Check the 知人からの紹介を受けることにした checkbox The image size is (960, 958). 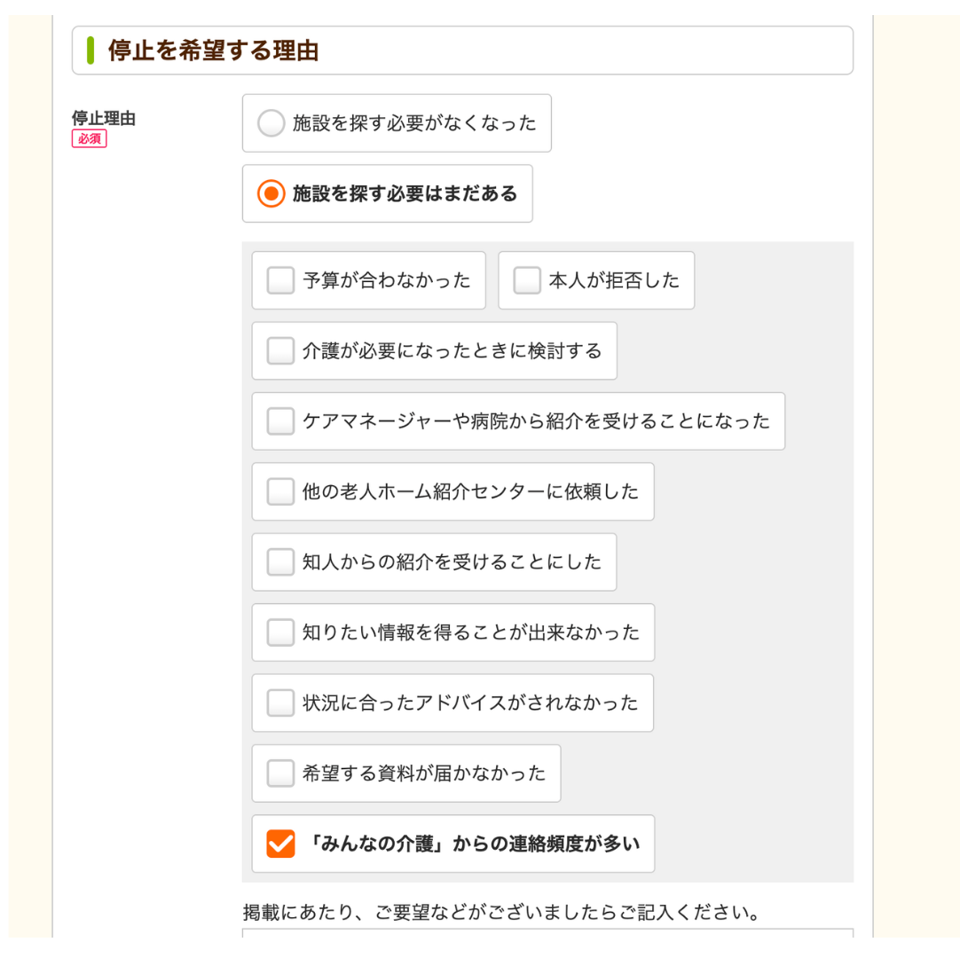pyautogui.click(x=279, y=561)
